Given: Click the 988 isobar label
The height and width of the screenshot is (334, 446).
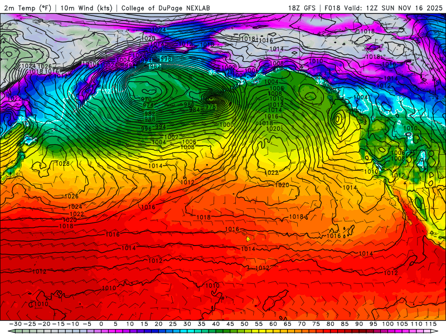Looking at the screenshot, I should click(x=150, y=119).
